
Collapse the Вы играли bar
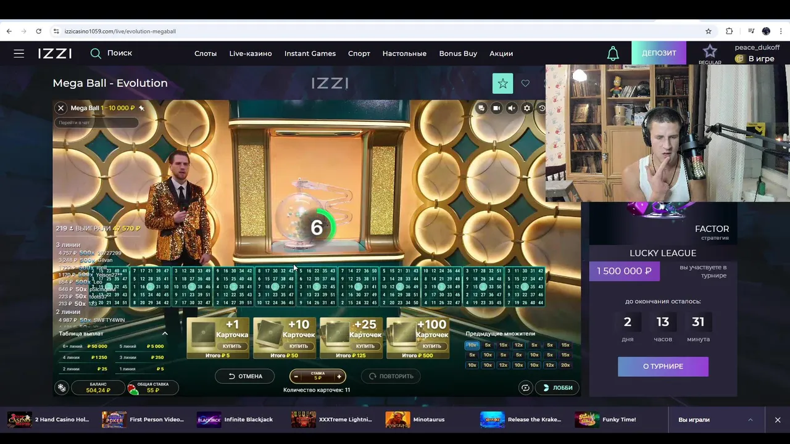[x=750, y=420]
